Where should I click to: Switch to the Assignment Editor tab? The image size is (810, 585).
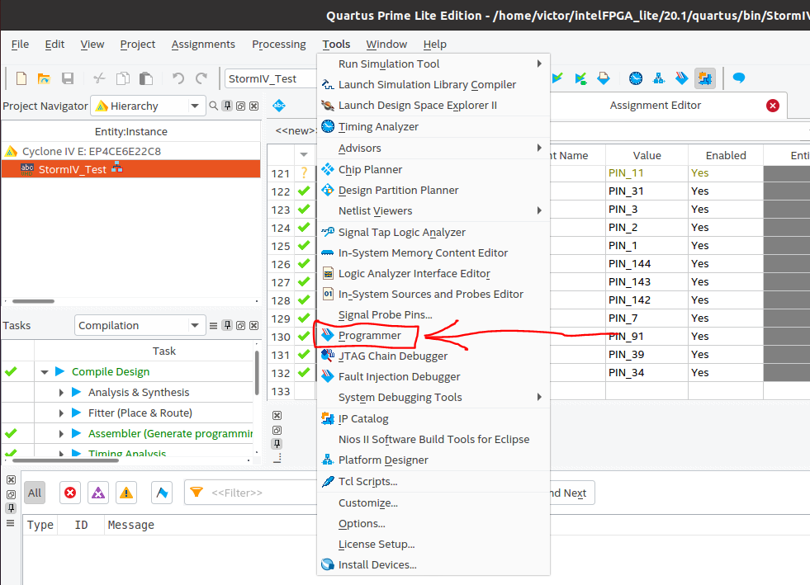(655, 106)
